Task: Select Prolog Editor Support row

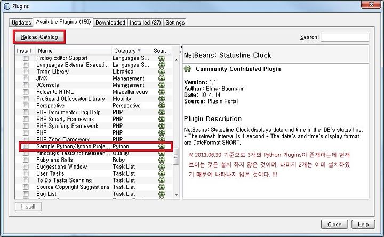Action: point(94,58)
